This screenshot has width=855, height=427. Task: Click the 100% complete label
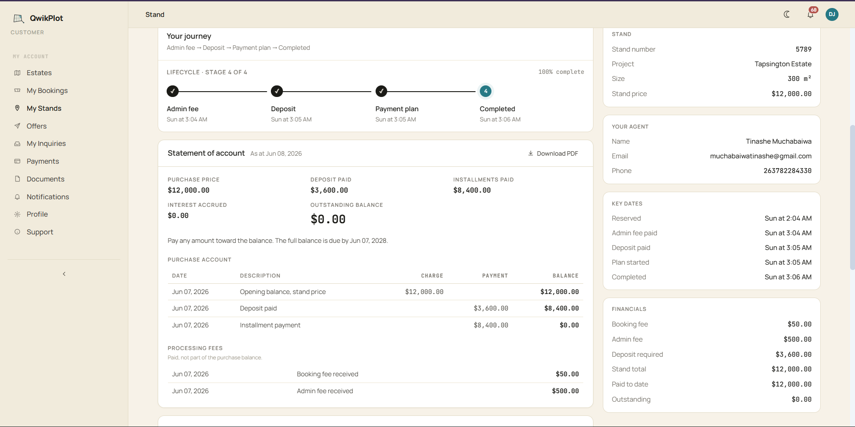(561, 72)
